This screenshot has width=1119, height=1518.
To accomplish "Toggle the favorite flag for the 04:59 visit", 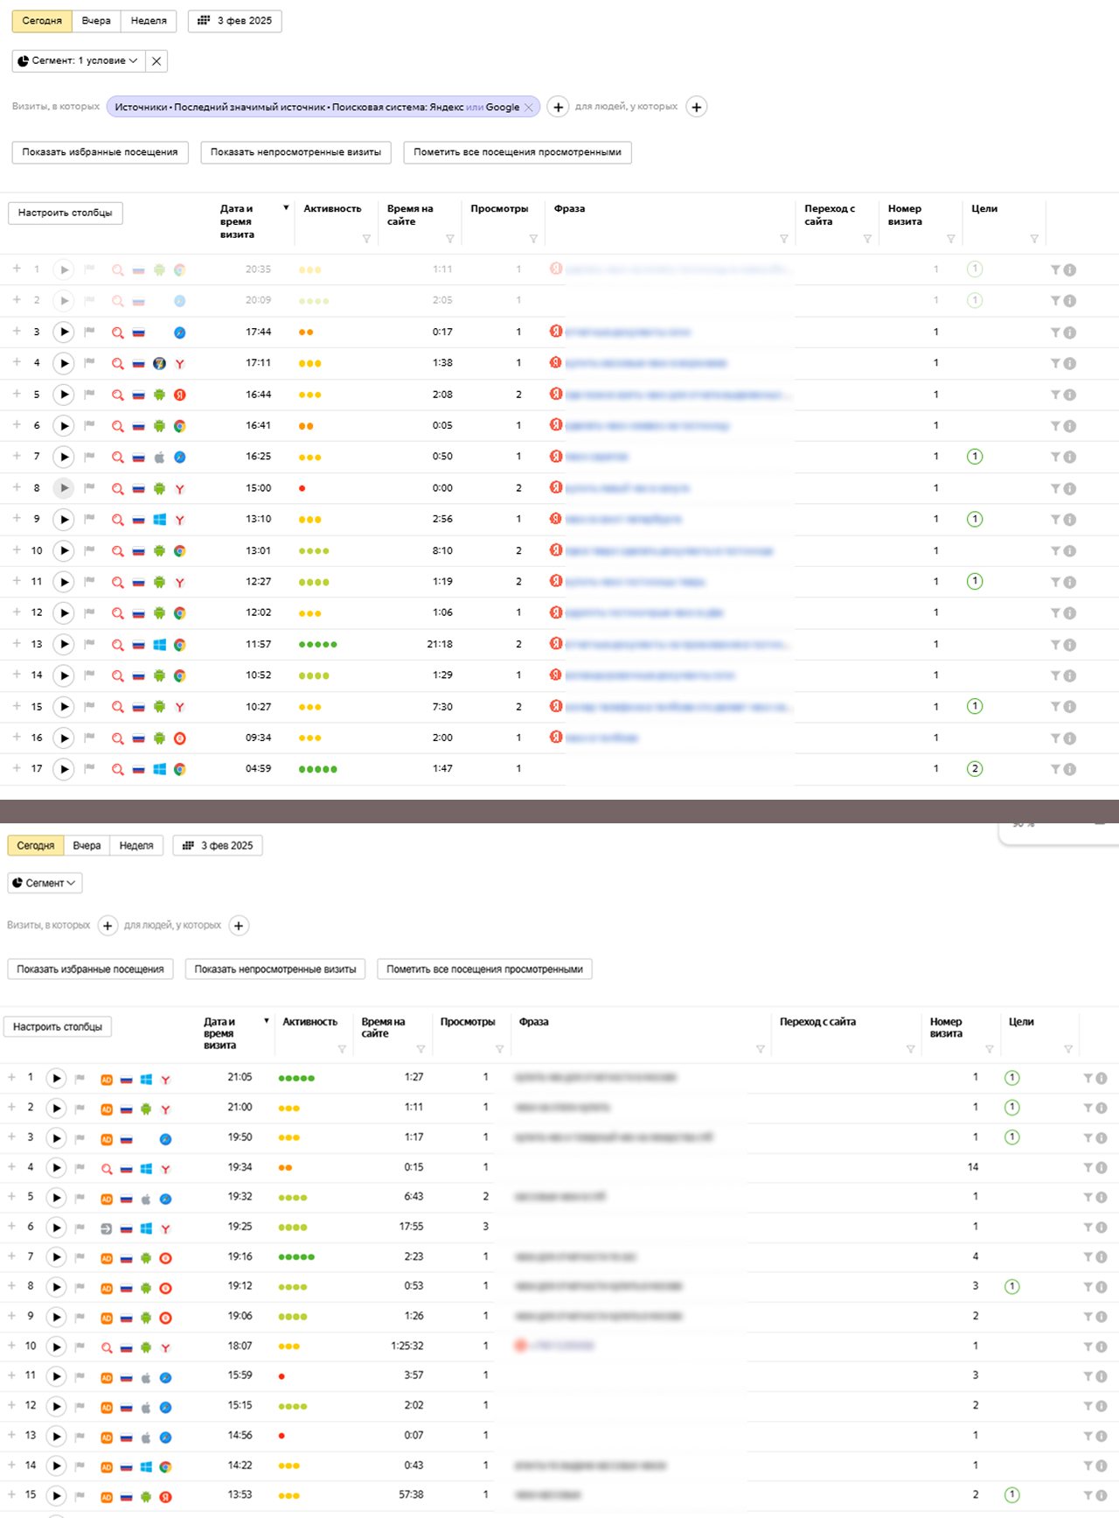I will click(x=89, y=769).
